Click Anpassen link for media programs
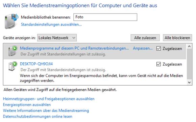Viewport: 196px width, 122px height. (x=143, y=48)
